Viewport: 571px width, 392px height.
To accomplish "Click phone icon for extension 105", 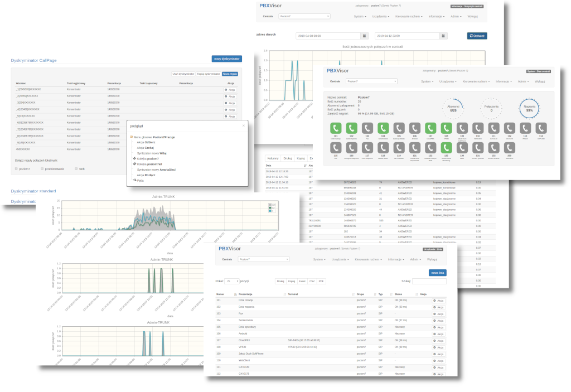I will (399, 128).
